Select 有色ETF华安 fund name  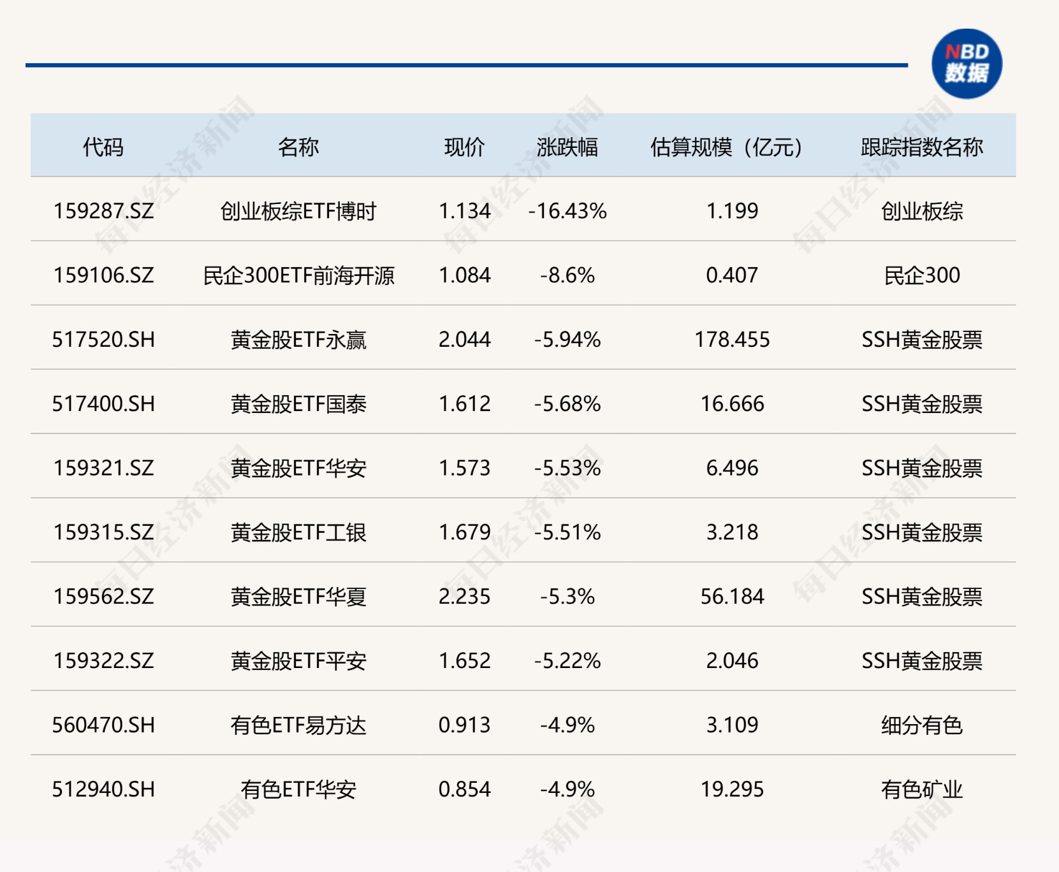point(298,790)
